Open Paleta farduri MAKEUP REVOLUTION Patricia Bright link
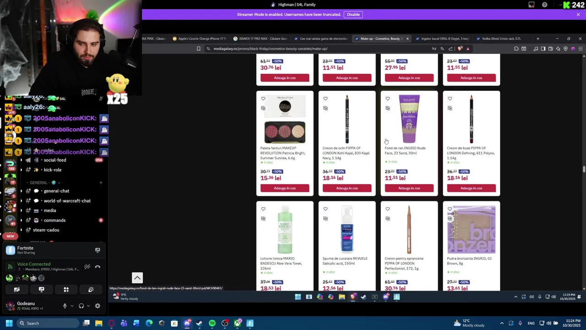The image size is (586, 330). [283, 153]
